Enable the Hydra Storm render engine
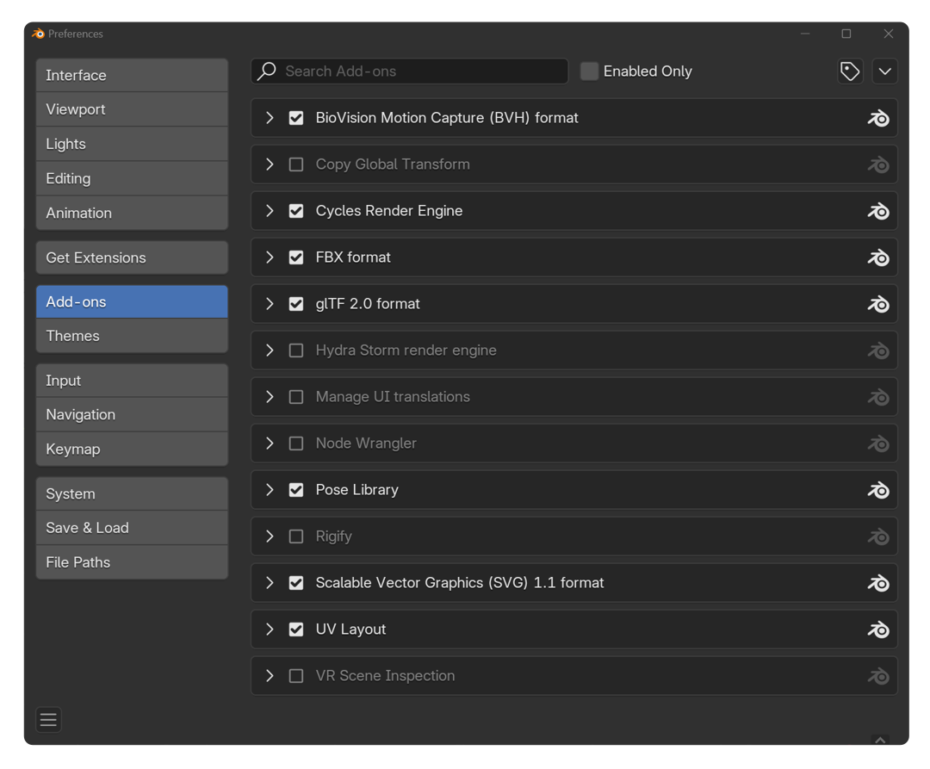The image size is (930, 769). point(296,350)
